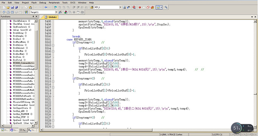This screenshot has width=258, height=136.
Task: Expand the KEY_L find dropdown
Action: point(120,7)
